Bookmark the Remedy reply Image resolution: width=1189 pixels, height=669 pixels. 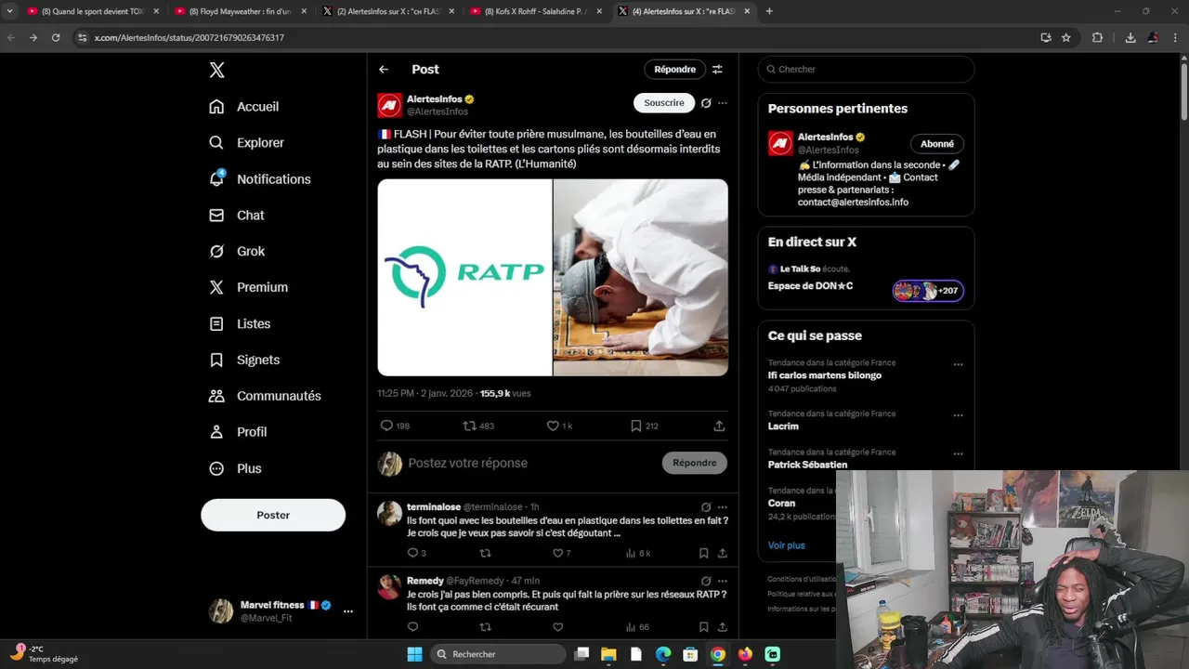click(x=704, y=627)
